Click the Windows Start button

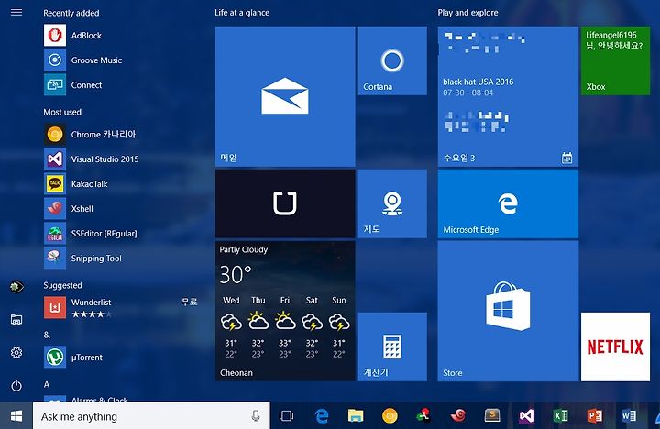pos(16,416)
